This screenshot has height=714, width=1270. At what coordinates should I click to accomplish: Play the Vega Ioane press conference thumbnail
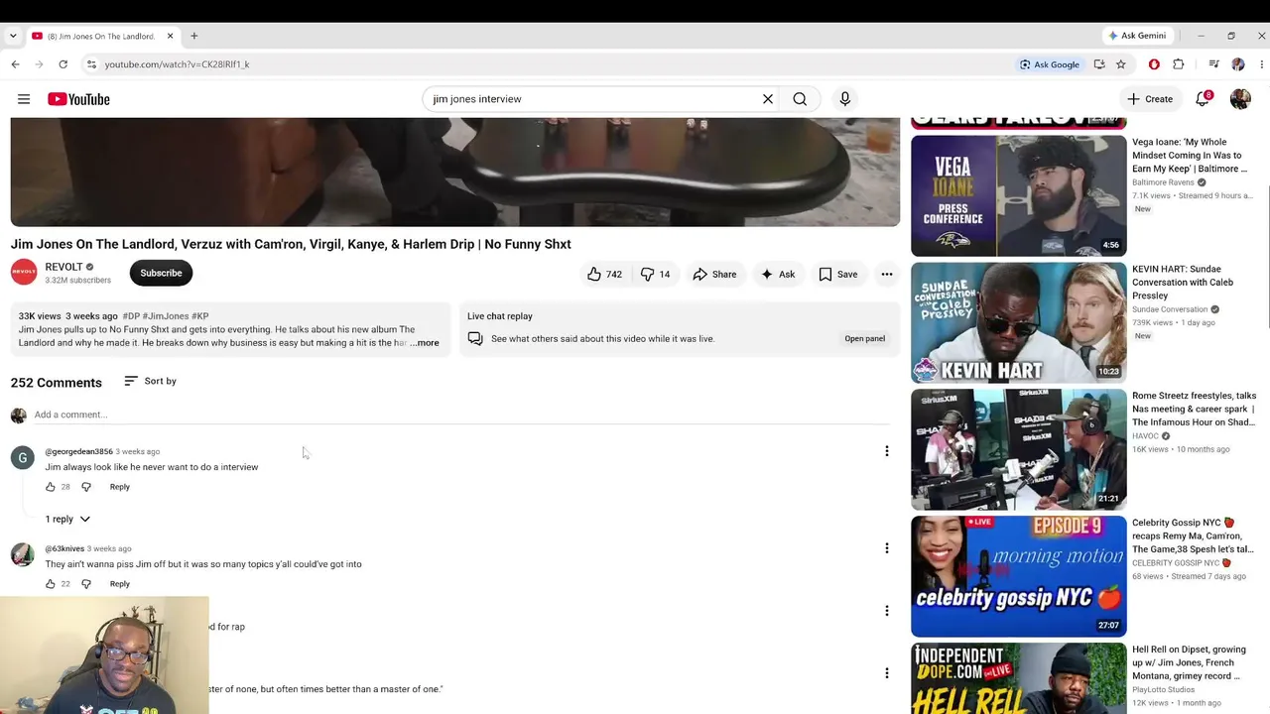tap(1019, 195)
